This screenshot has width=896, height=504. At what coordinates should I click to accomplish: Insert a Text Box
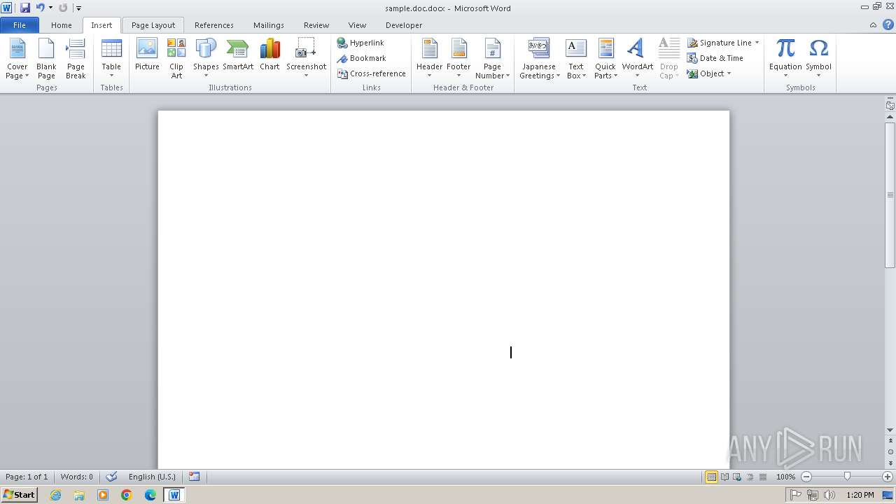[575, 59]
